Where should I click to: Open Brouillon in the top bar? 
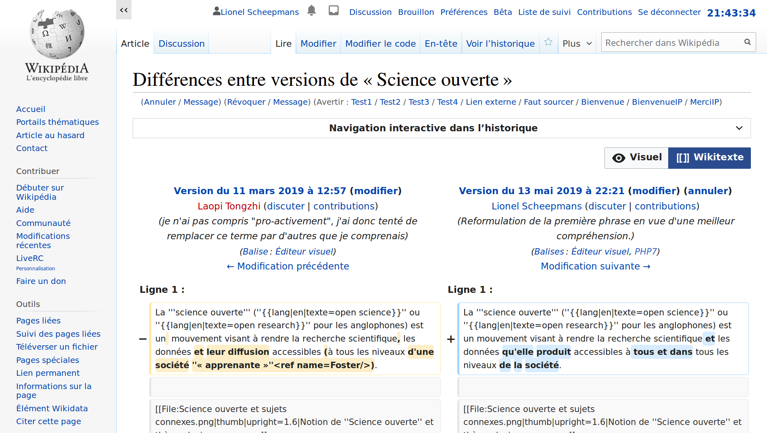pos(416,12)
